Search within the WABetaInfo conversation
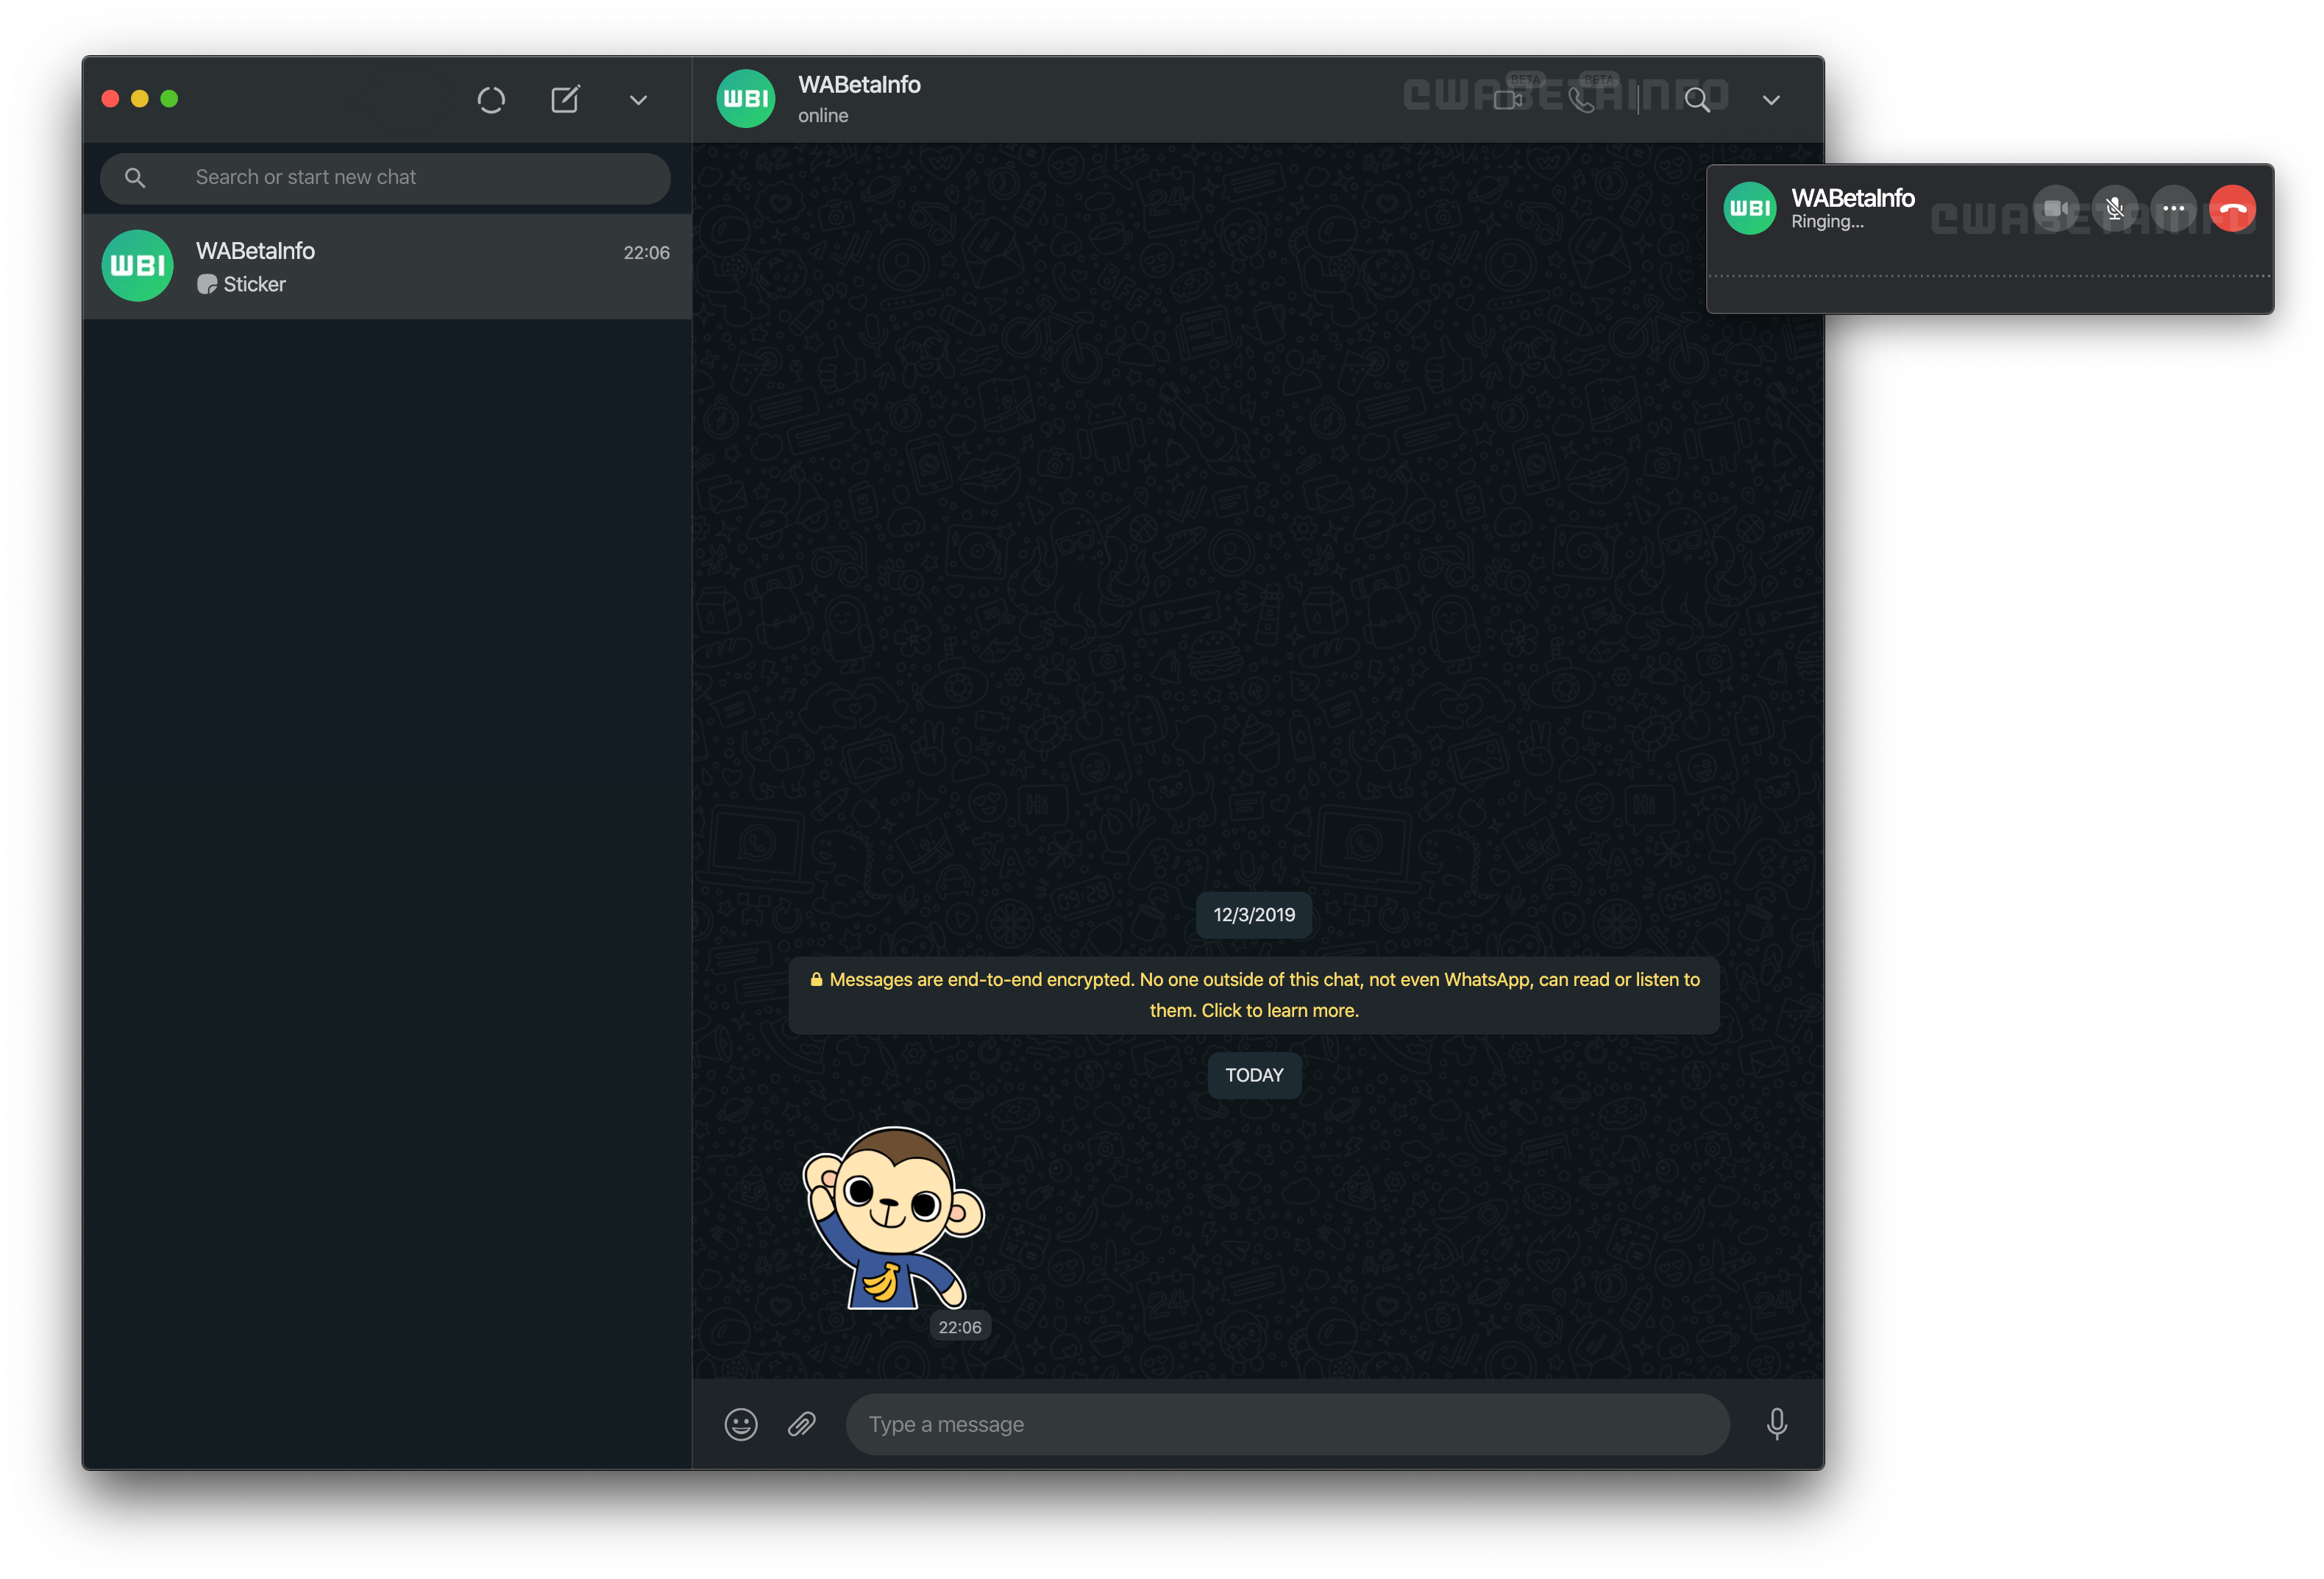This screenshot has width=2324, height=1579. pos(1698,101)
